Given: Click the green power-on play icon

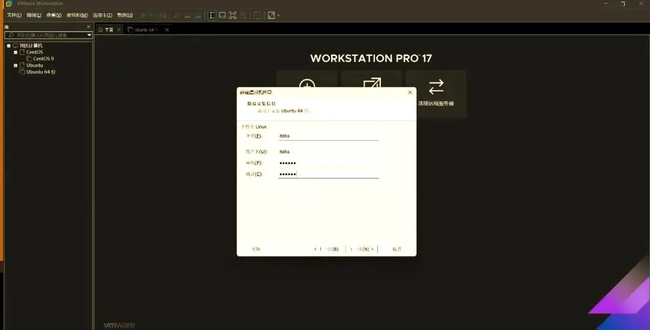Looking at the screenshot, I should click(143, 15).
